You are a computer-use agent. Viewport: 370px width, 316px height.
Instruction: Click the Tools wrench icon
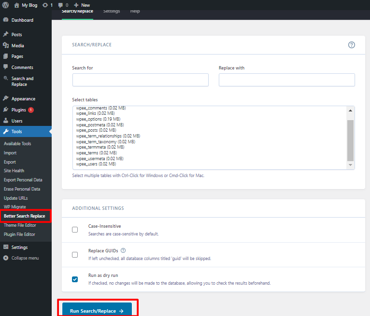(x=6, y=132)
